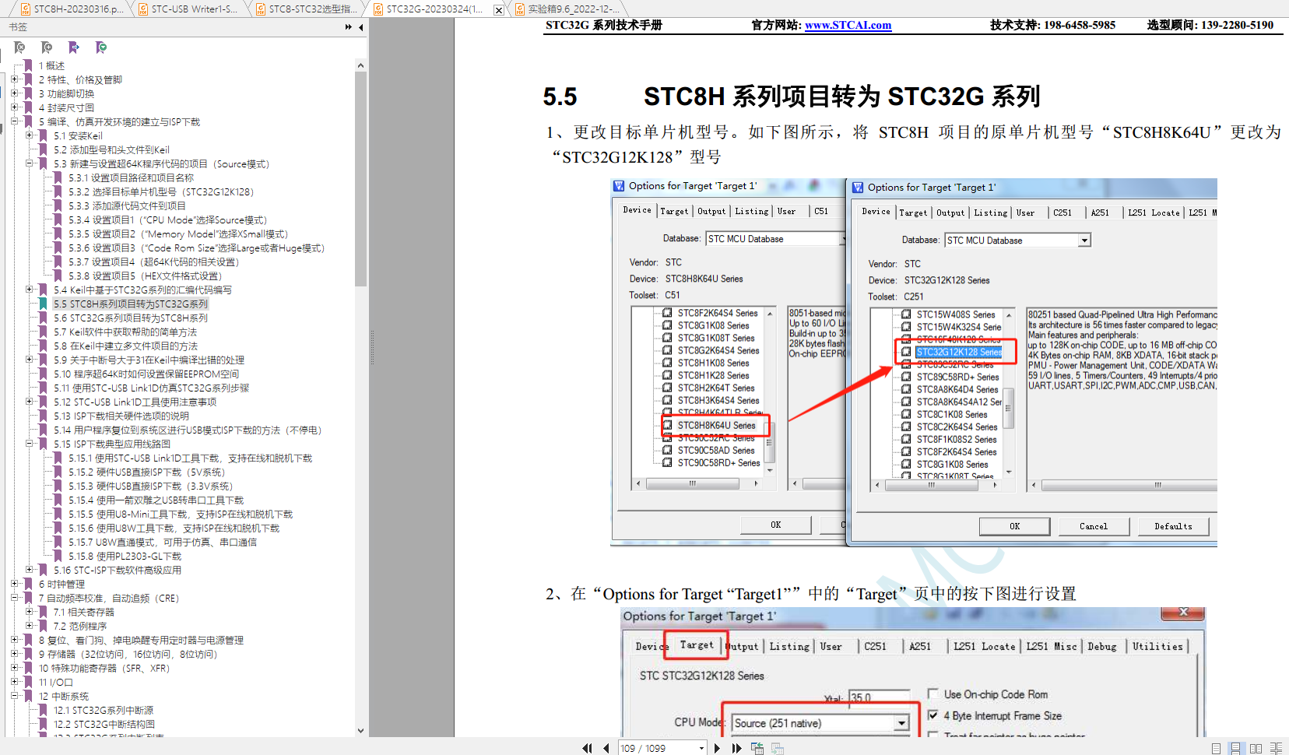Click the add new bookmark icon
Image resolution: width=1289 pixels, height=755 pixels.
coord(47,48)
